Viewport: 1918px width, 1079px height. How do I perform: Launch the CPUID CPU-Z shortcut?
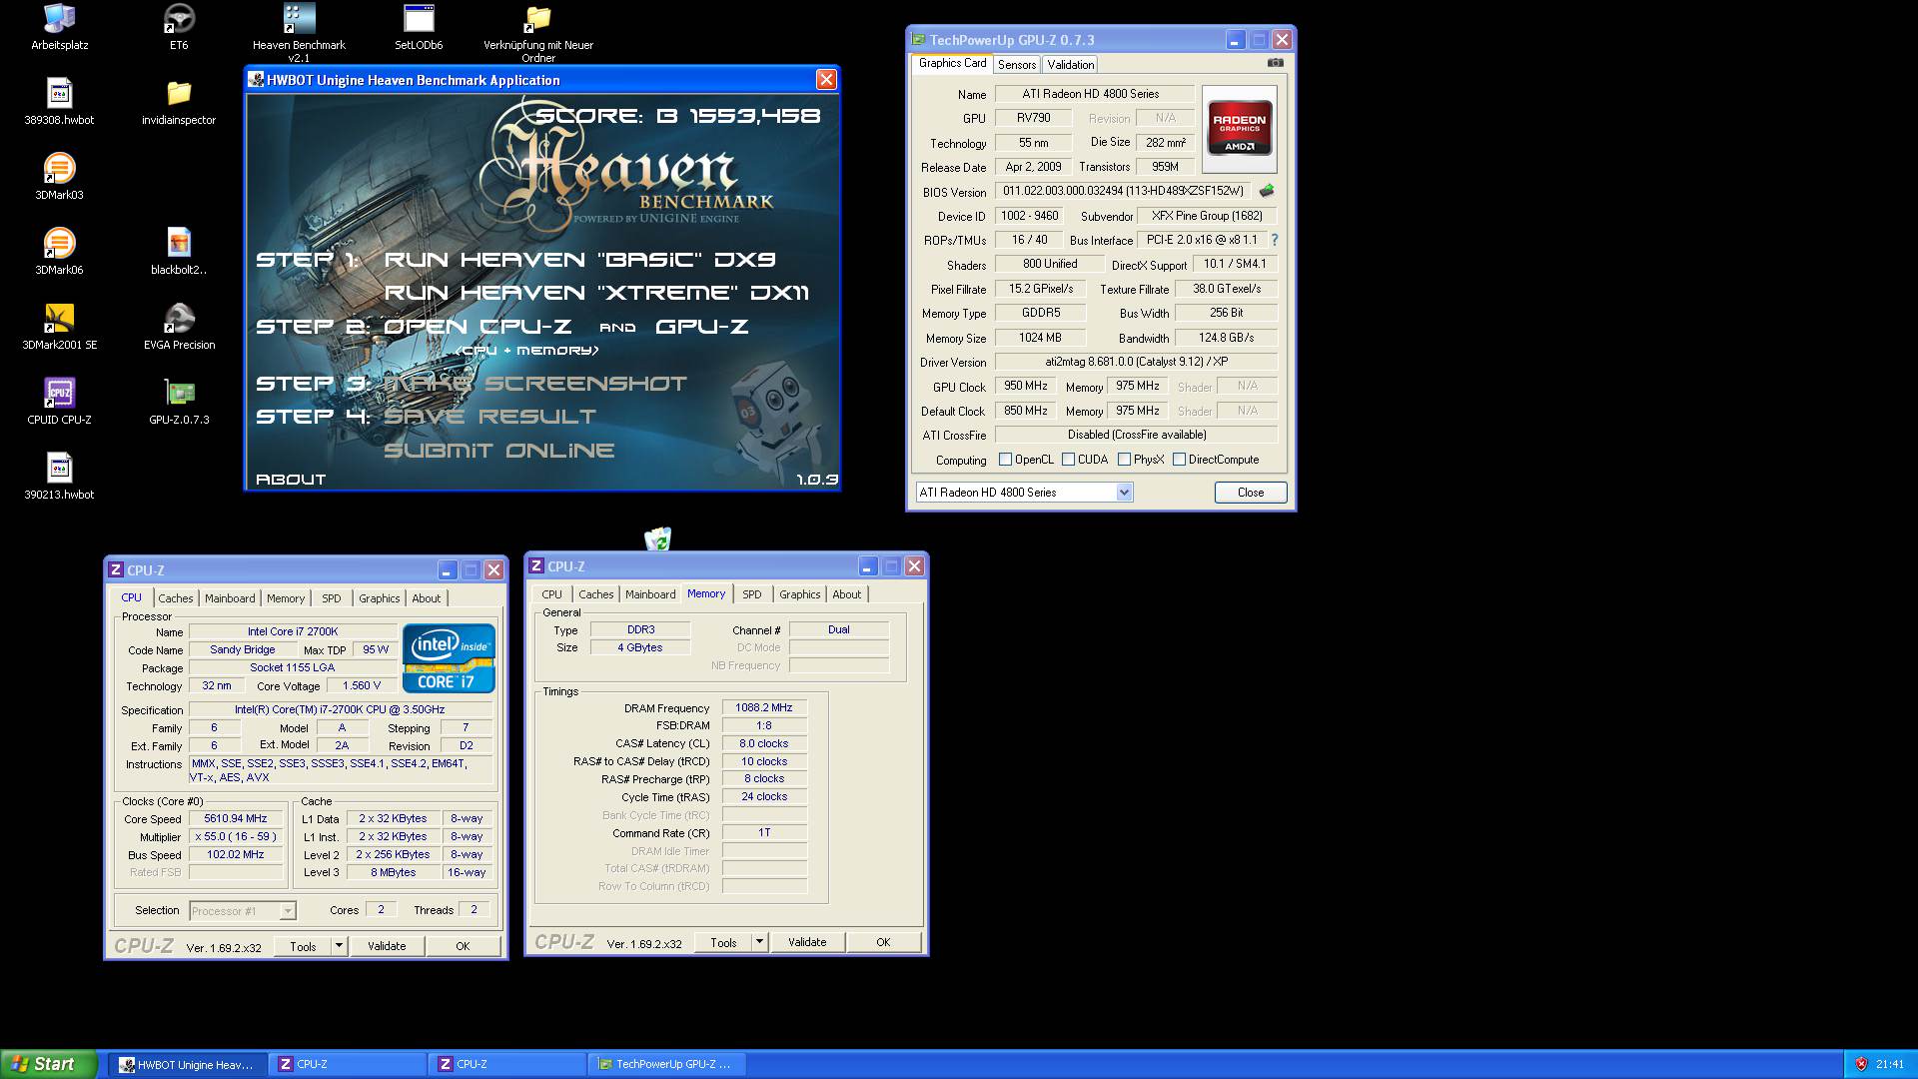coord(60,402)
